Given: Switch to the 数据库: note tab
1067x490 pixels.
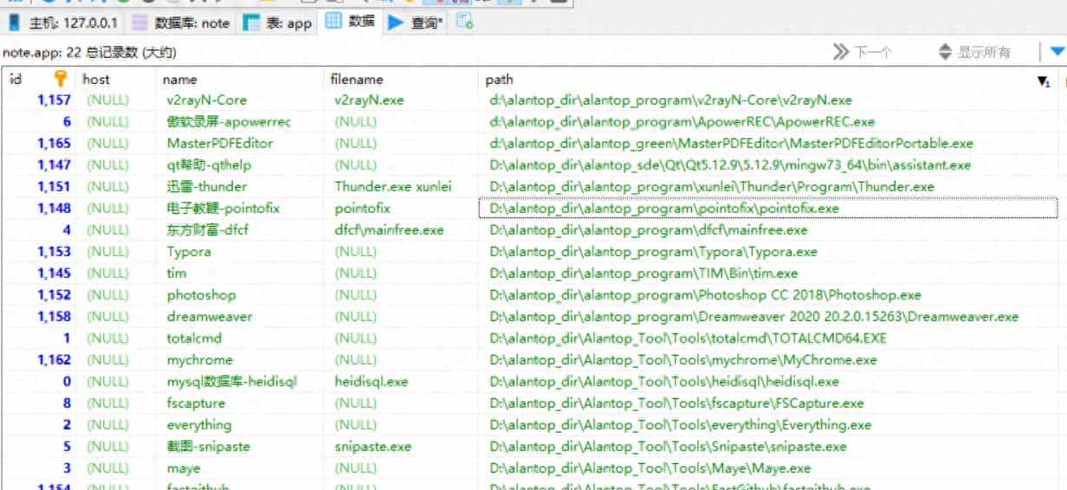Looking at the screenshot, I should pyautogui.click(x=182, y=23).
